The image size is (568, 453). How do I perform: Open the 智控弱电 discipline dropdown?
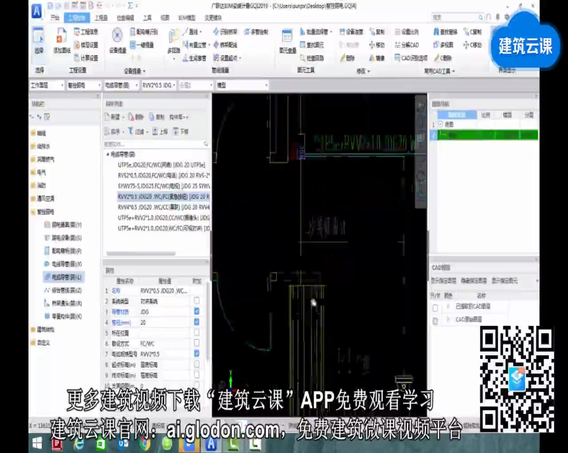[x=84, y=85]
